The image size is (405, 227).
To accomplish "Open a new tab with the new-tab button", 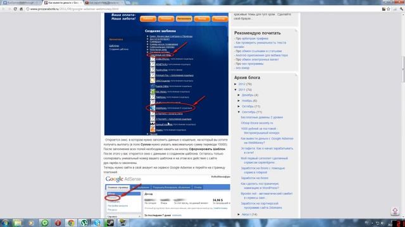I will pos(128,3).
